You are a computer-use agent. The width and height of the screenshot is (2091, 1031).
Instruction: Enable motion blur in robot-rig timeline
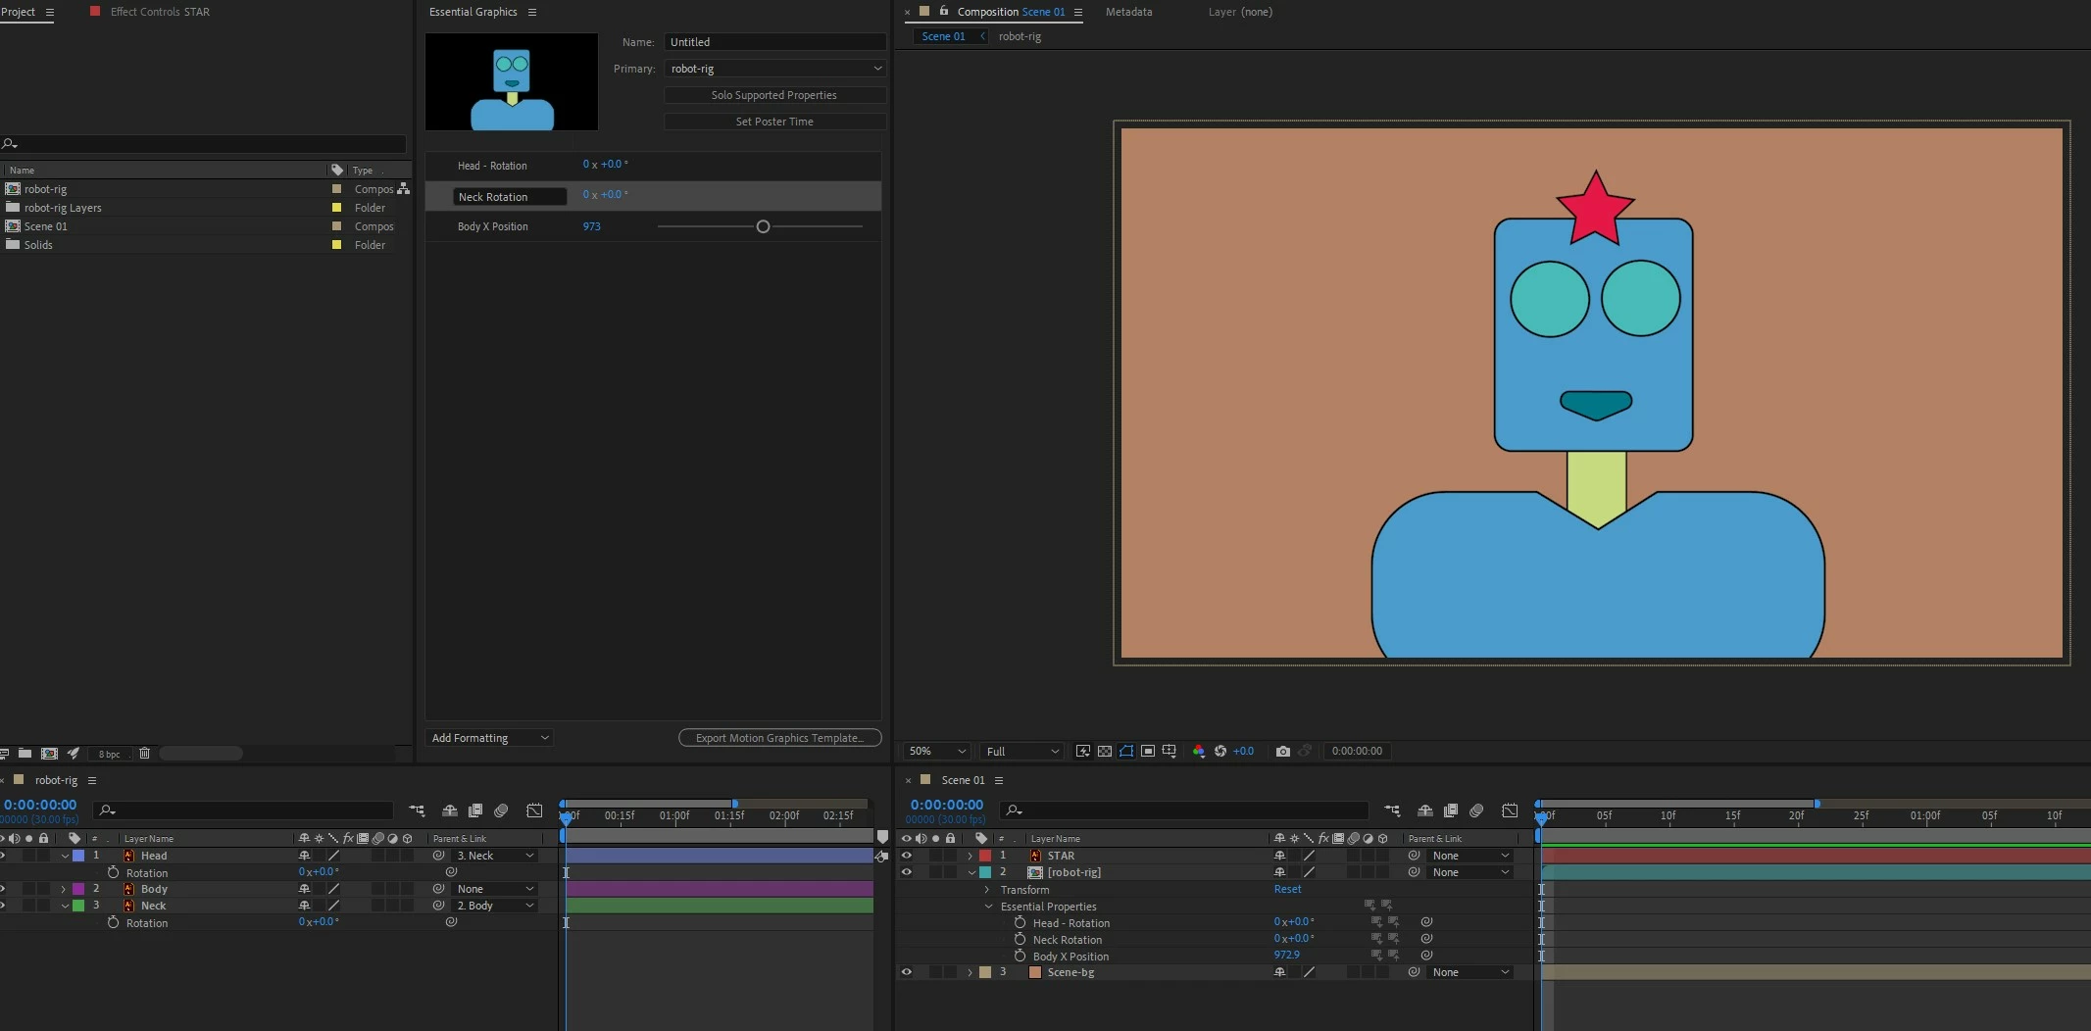click(x=501, y=810)
